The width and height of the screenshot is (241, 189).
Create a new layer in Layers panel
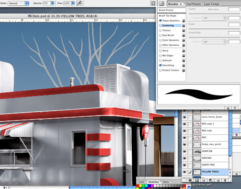(218, 180)
